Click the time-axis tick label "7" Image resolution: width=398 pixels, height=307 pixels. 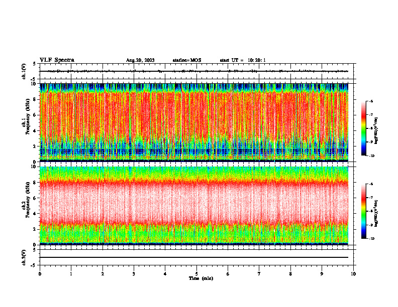(259, 274)
